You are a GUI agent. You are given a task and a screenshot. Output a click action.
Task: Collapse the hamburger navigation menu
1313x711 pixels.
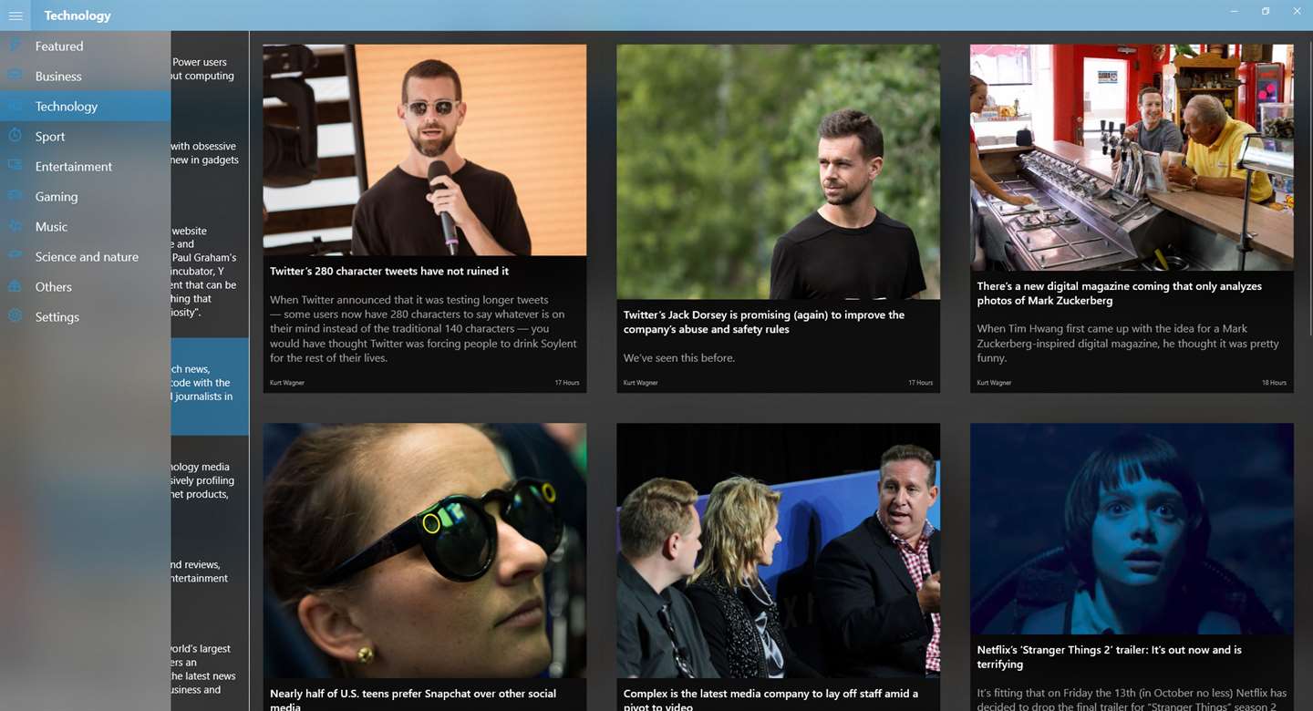tap(16, 15)
